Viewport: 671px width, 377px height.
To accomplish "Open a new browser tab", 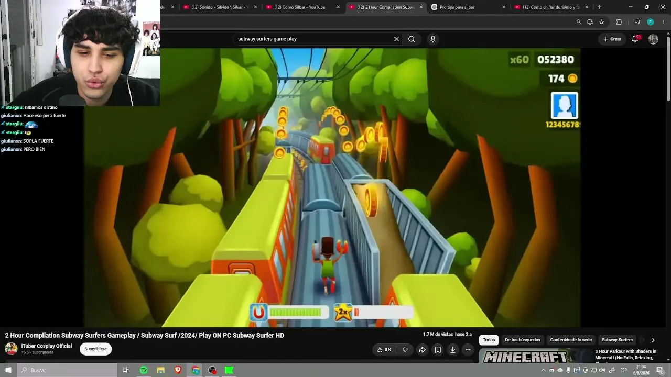I will click(x=599, y=7).
